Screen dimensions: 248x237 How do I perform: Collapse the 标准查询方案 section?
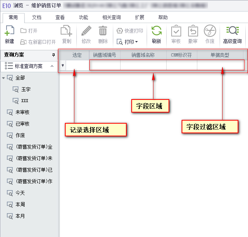[x=52, y=66]
